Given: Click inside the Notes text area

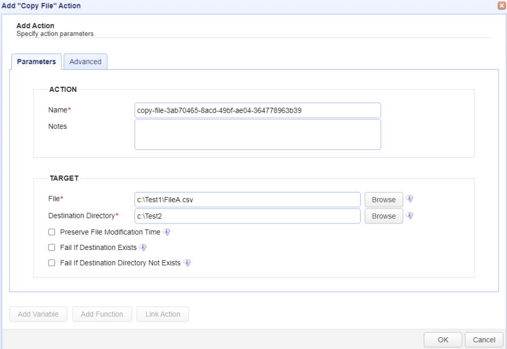Looking at the screenshot, I should (x=258, y=135).
